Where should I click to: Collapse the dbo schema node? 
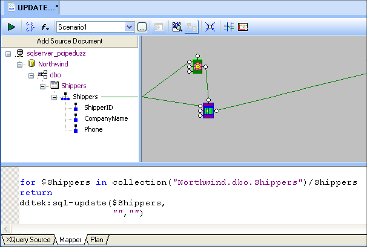pos(31,75)
